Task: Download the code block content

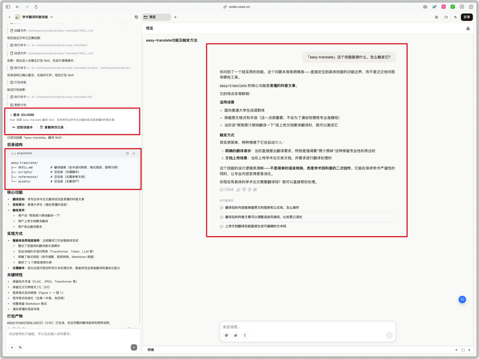Action: pos(134,153)
